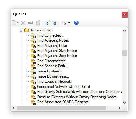Select Find Associated SCADA Elements query

63,102
